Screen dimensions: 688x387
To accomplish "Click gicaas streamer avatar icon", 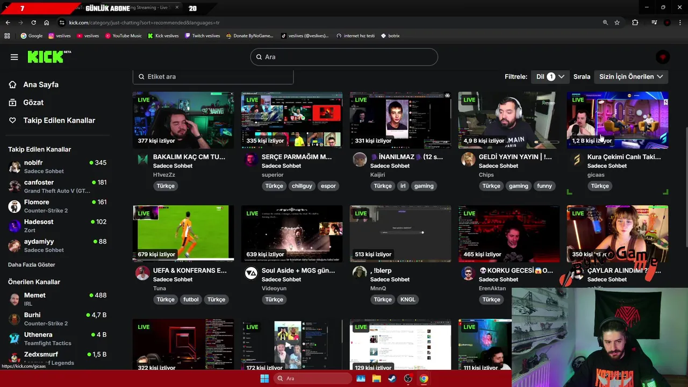I will click(577, 160).
